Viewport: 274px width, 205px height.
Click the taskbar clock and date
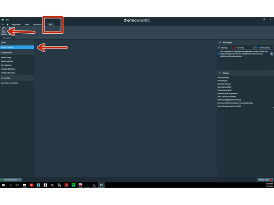tap(269, 185)
